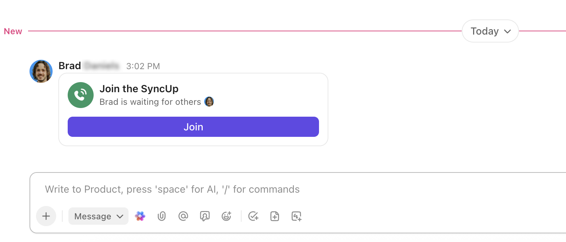
Task: Open Copilot in the compose box
Action: coord(140,216)
